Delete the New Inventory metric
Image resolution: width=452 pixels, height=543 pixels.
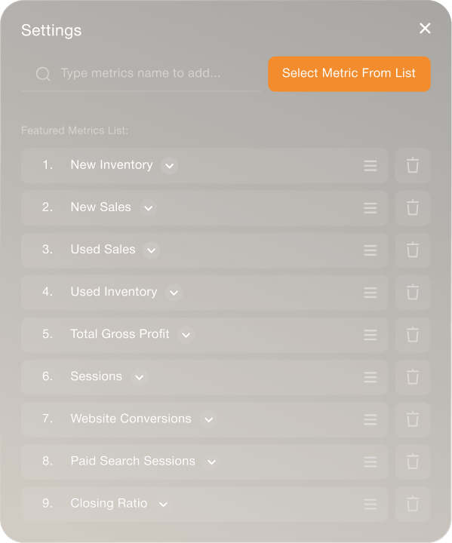[x=413, y=165]
